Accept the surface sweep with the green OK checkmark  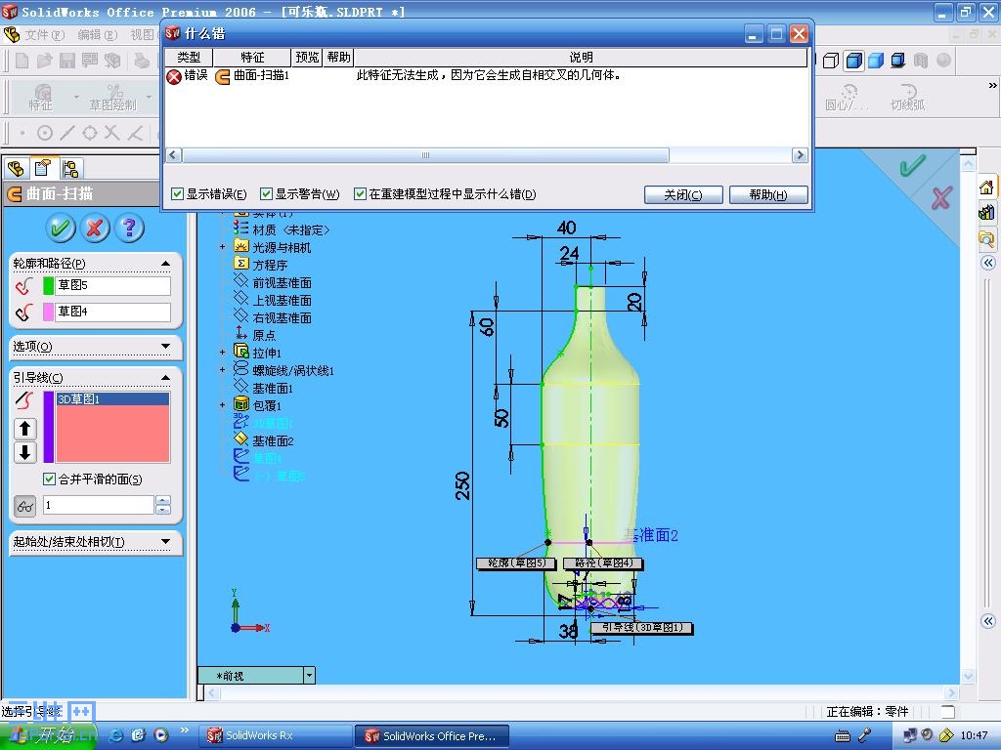point(61,227)
